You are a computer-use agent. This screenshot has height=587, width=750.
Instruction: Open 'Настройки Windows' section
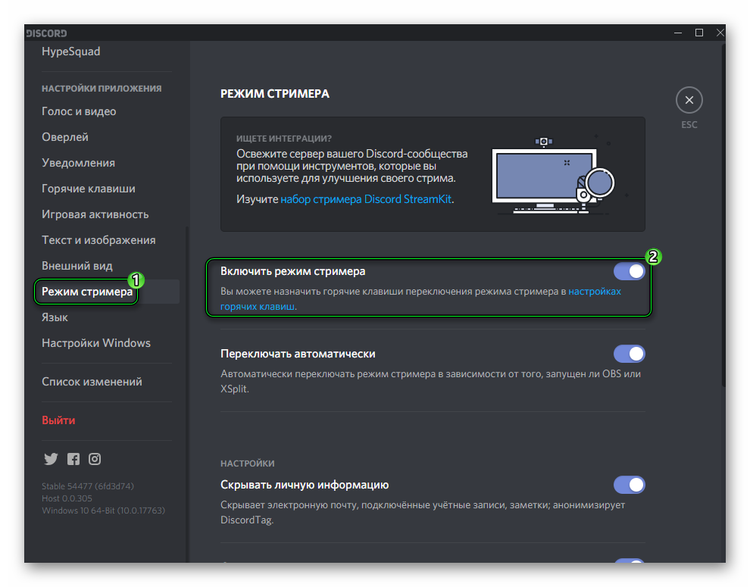point(96,343)
